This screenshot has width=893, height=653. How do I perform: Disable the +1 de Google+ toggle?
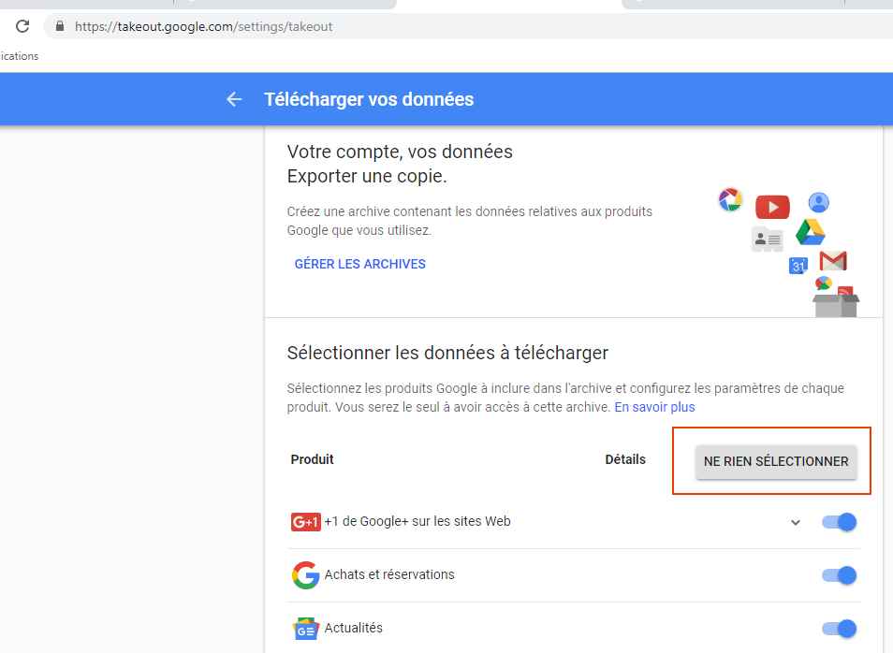click(x=840, y=522)
